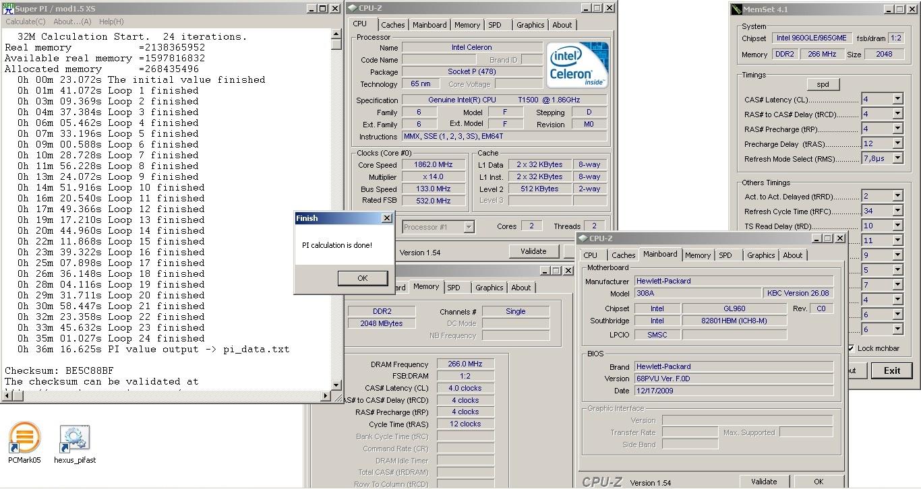This screenshot has width=921, height=489.
Task: Click the Package field Socket P (478)
Action: click(x=472, y=71)
